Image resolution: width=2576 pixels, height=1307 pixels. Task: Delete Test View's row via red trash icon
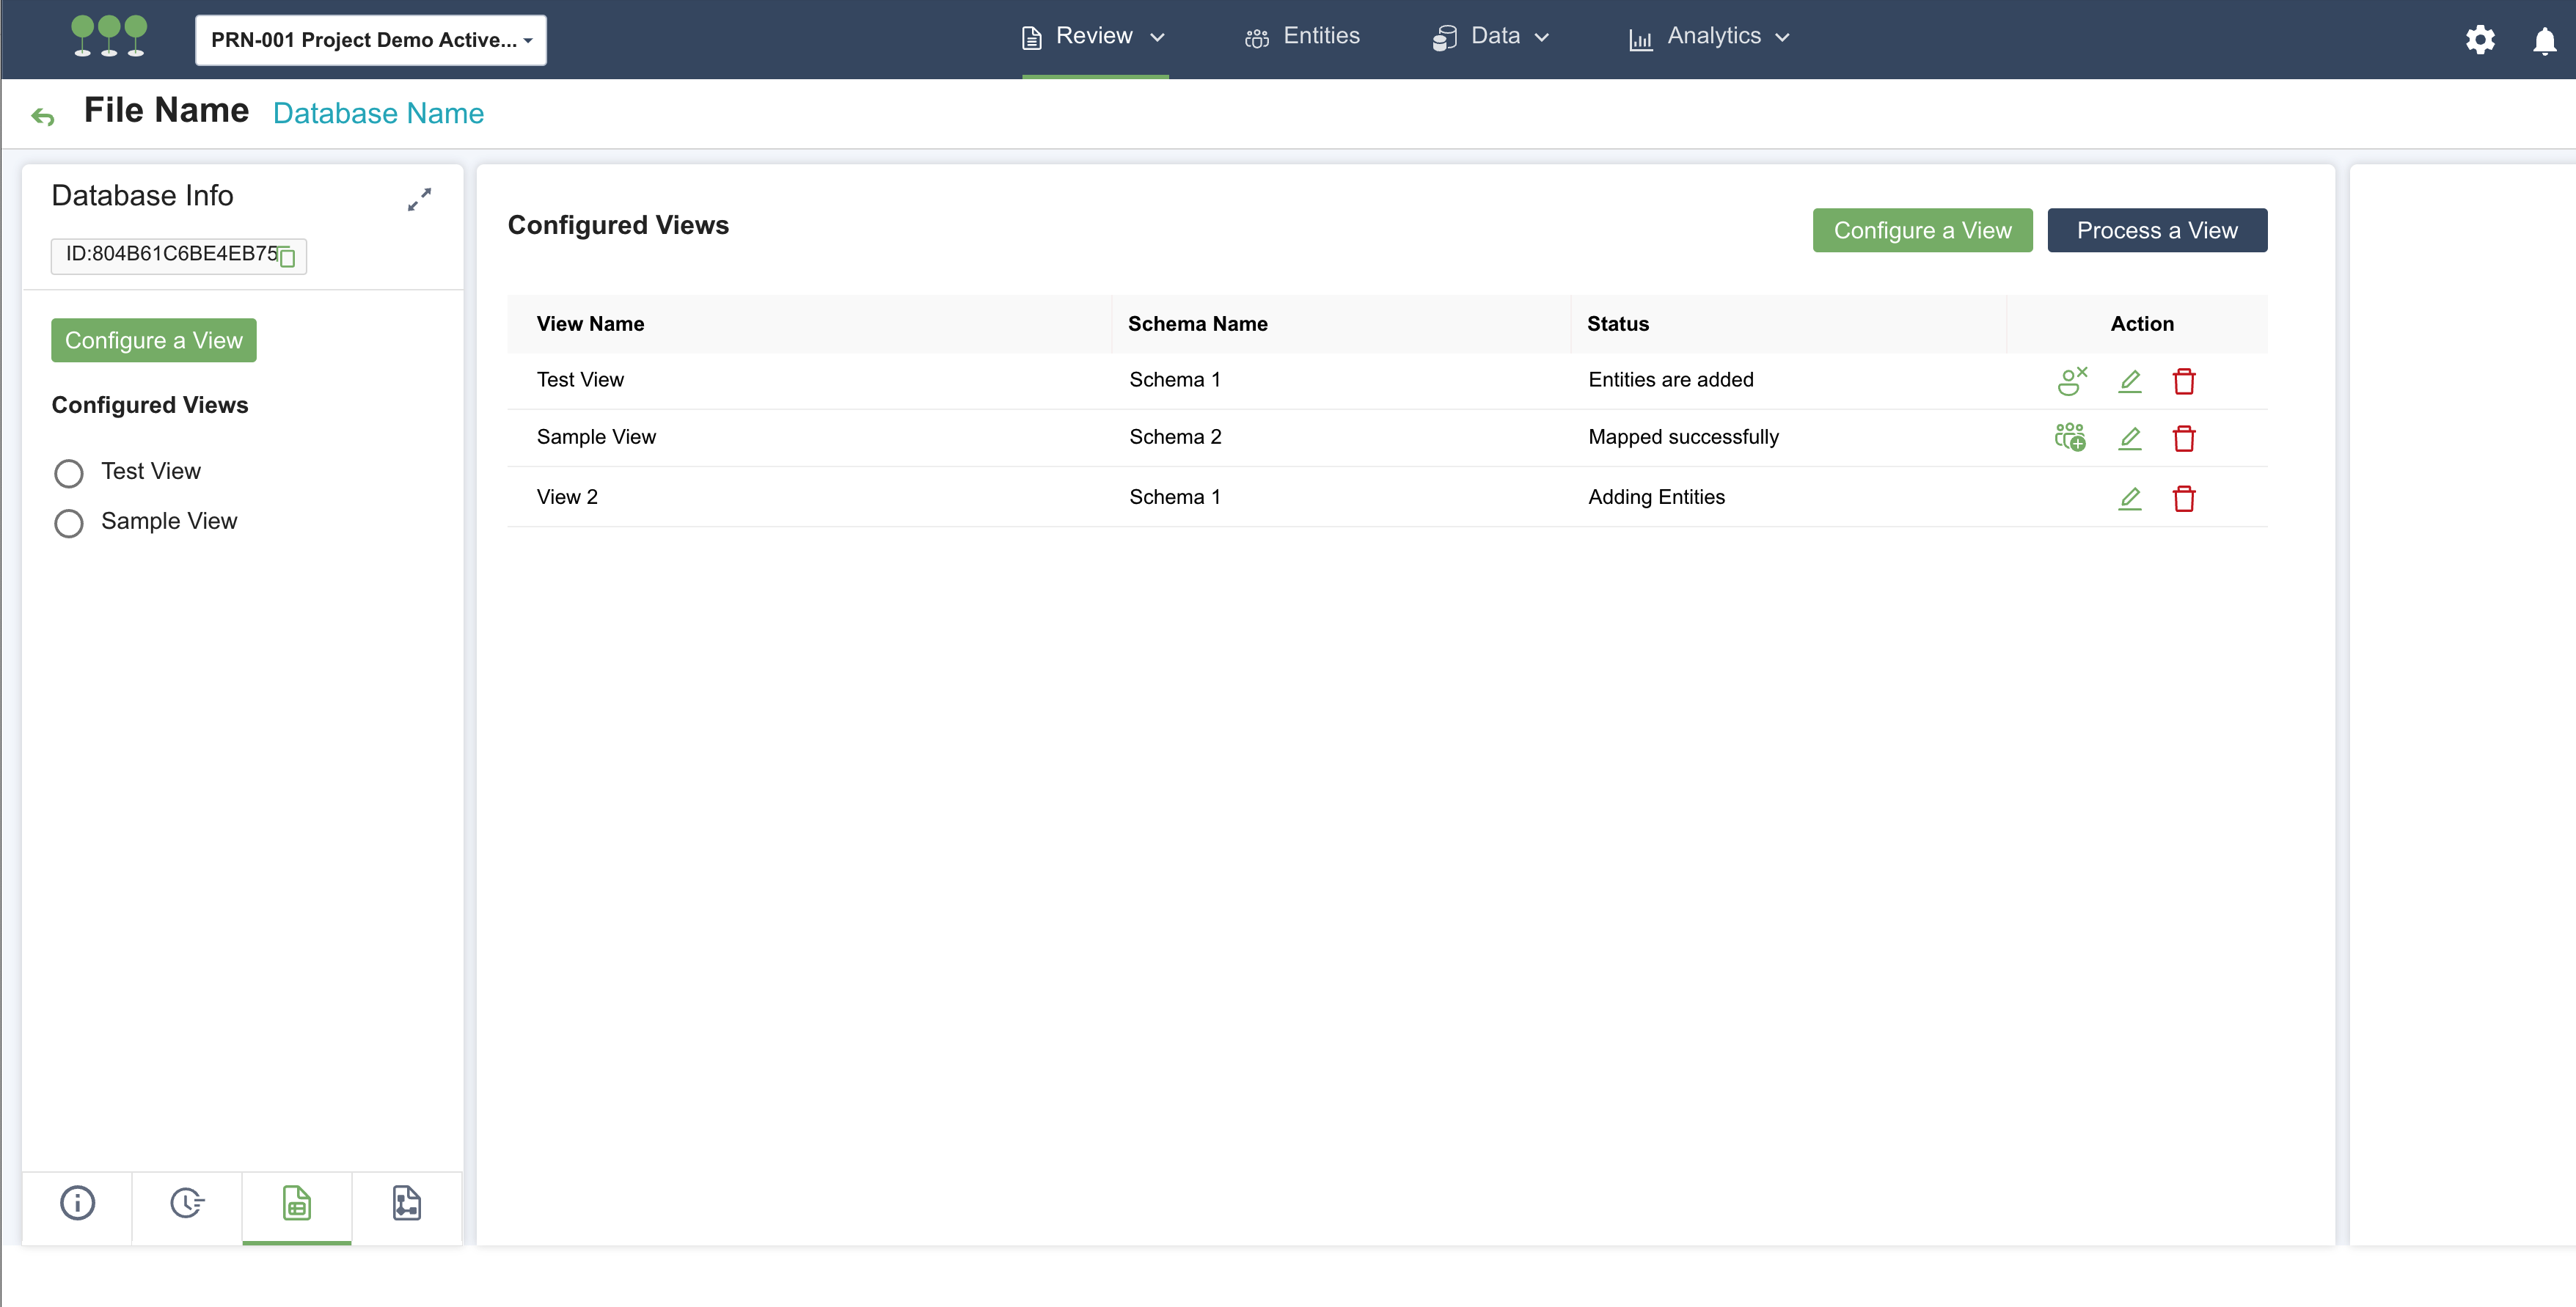tap(2184, 381)
